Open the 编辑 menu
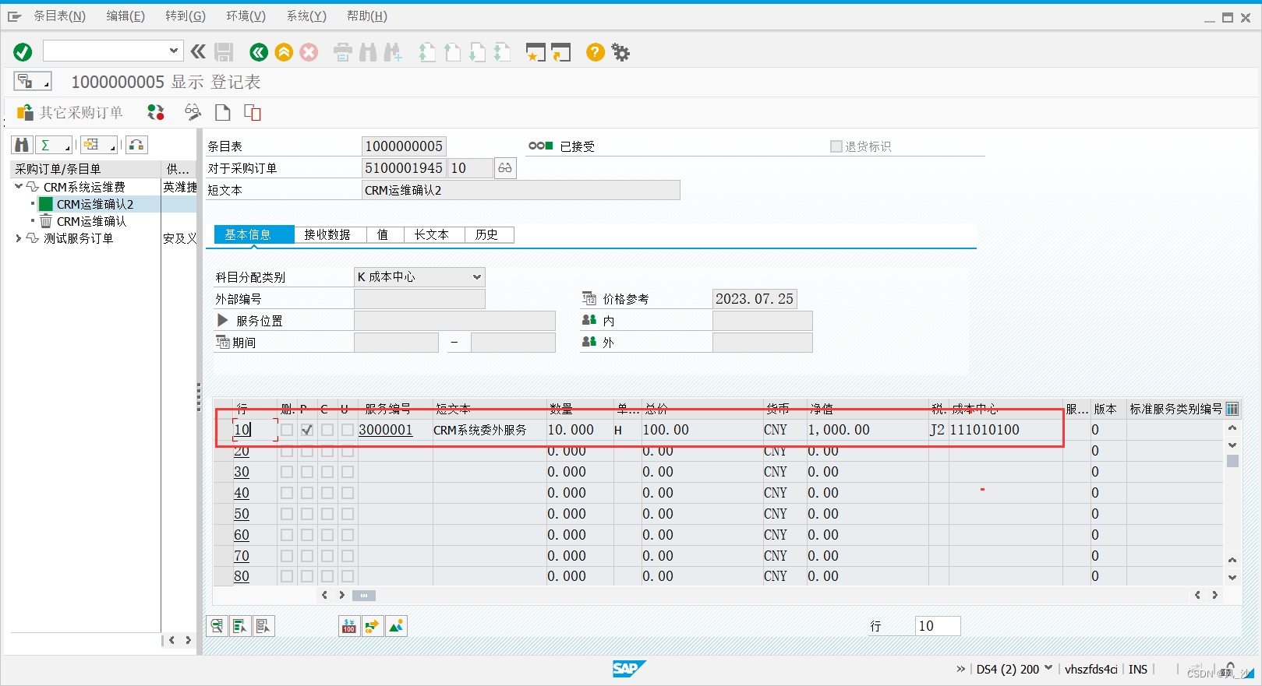 pyautogui.click(x=125, y=16)
